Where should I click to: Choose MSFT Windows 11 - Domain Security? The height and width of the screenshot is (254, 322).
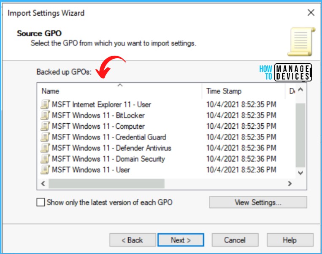[x=108, y=159]
